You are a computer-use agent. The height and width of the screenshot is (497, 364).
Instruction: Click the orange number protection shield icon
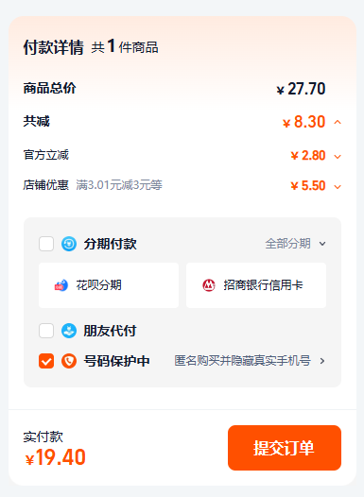point(69,361)
